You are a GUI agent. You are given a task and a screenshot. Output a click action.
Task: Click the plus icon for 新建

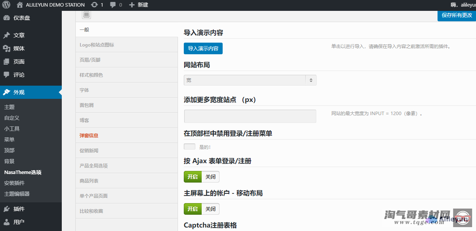132,5
